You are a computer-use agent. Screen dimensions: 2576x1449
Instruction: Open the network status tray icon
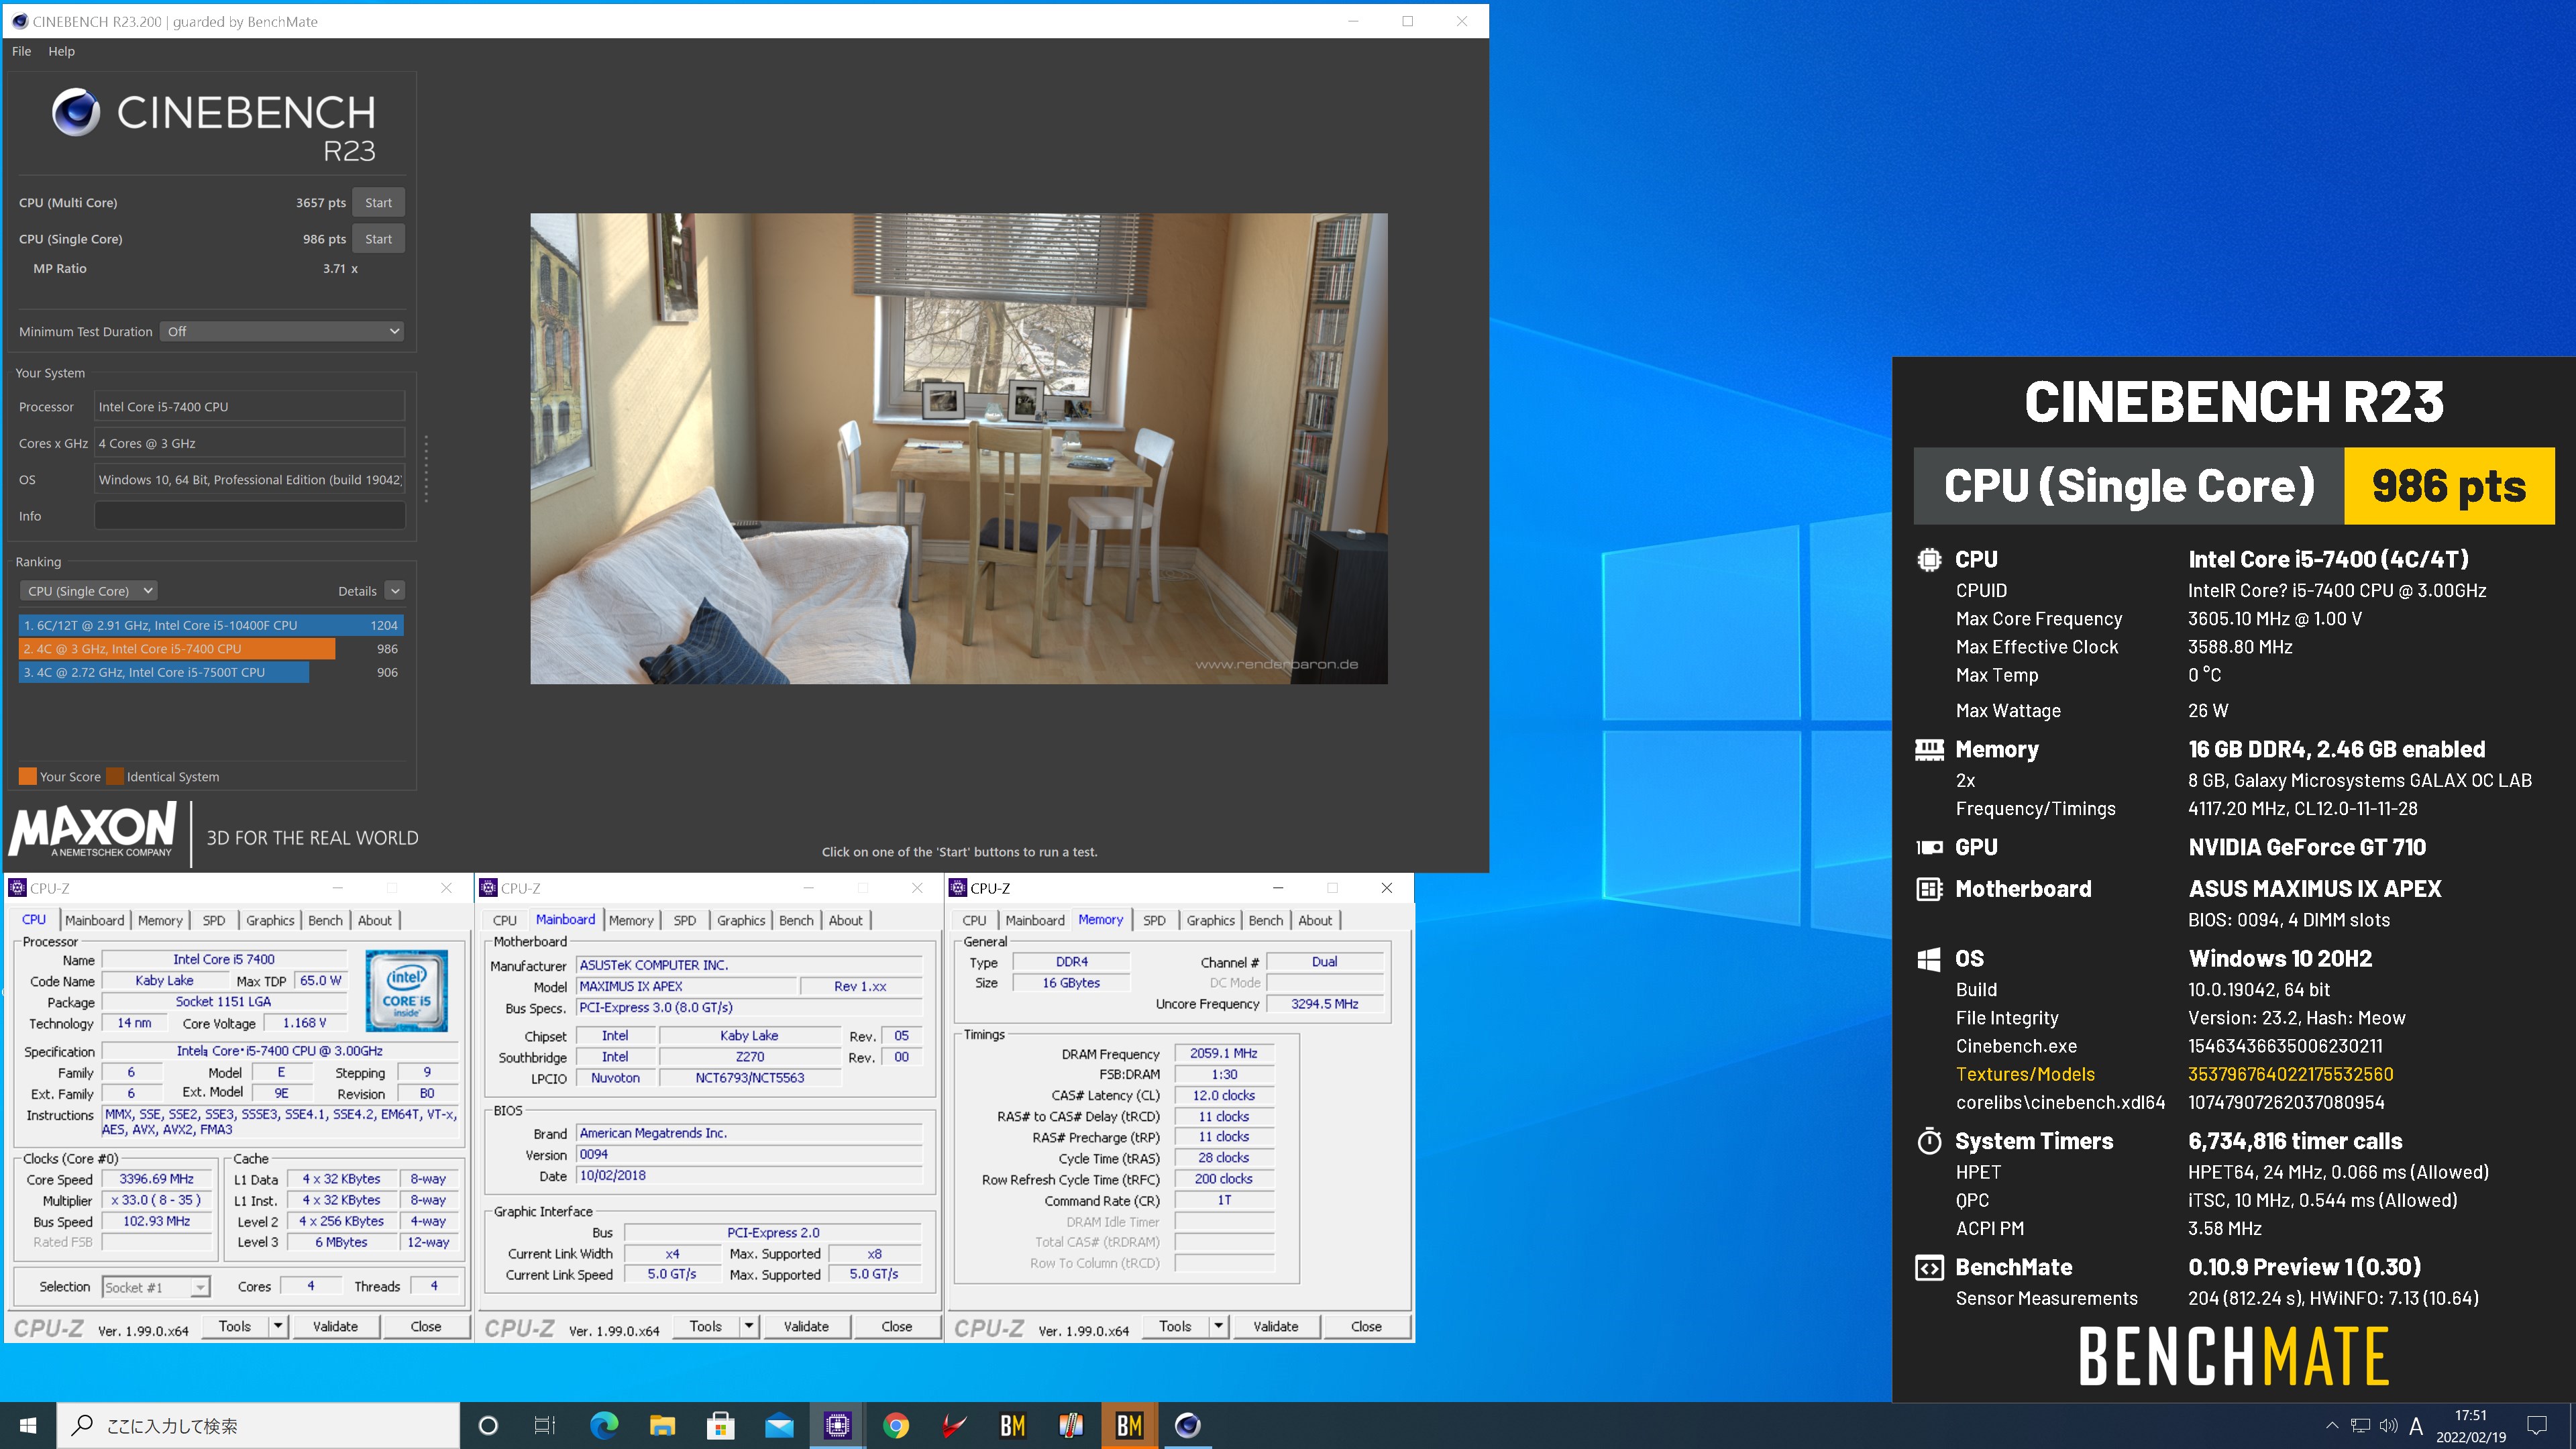(x=2360, y=1425)
